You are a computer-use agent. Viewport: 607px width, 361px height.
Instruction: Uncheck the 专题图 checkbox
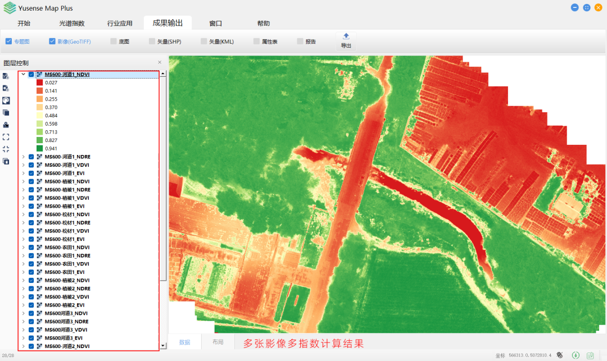[x=8, y=42]
